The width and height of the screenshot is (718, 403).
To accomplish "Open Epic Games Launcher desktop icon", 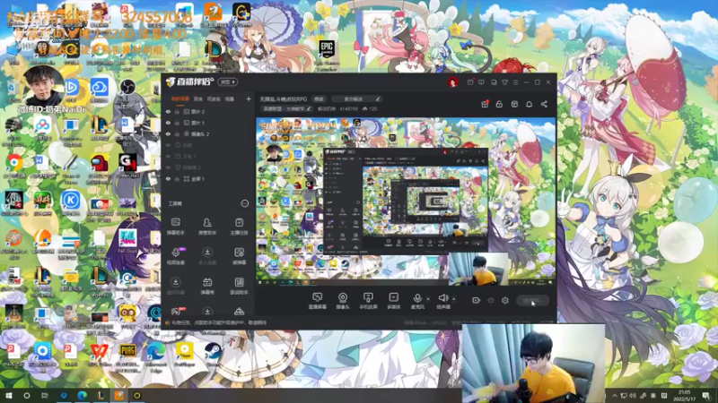I will (x=327, y=53).
